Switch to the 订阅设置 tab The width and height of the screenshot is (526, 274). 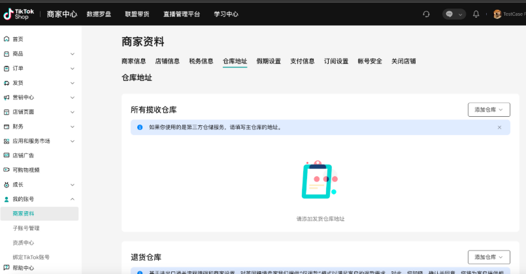[336, 61]
